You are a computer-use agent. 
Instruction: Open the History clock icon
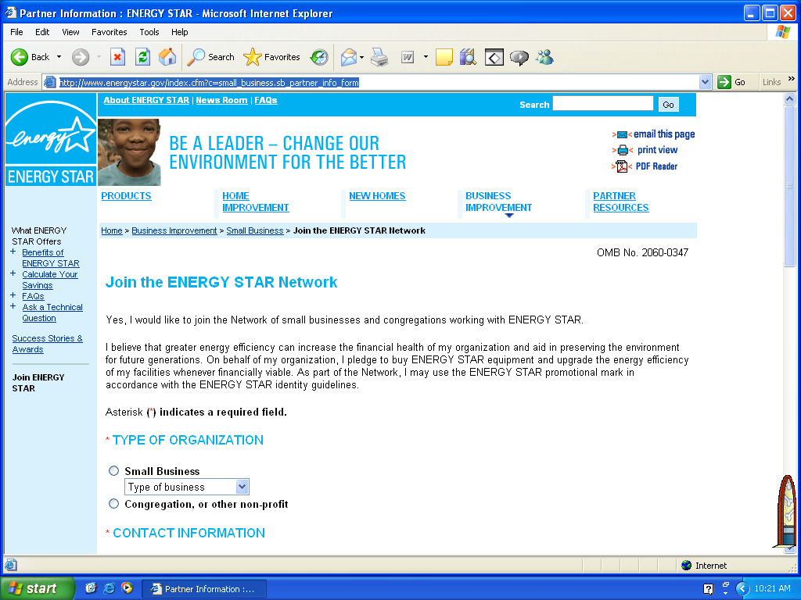coord(319,57)
